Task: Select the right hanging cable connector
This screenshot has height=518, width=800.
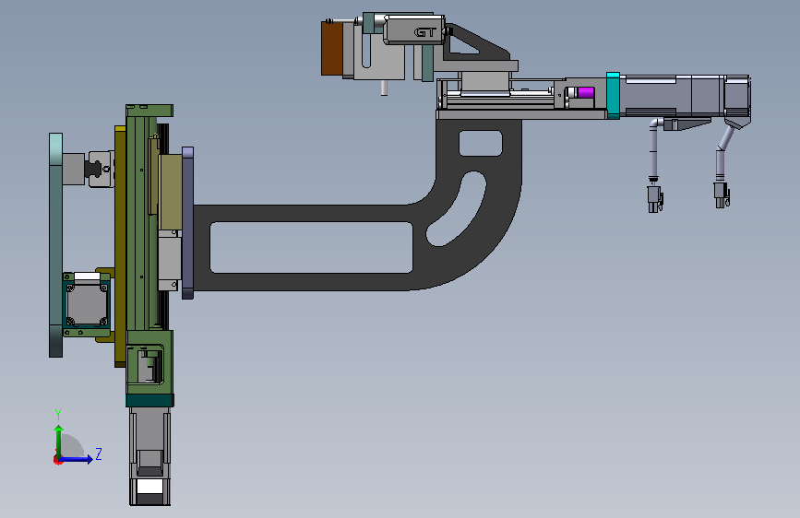Action: click(x=722, y=195)
